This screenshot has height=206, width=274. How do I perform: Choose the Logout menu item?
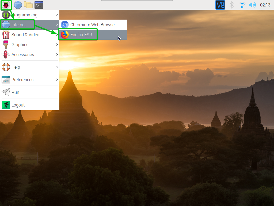pyautogui.click(x=30, y=105)
